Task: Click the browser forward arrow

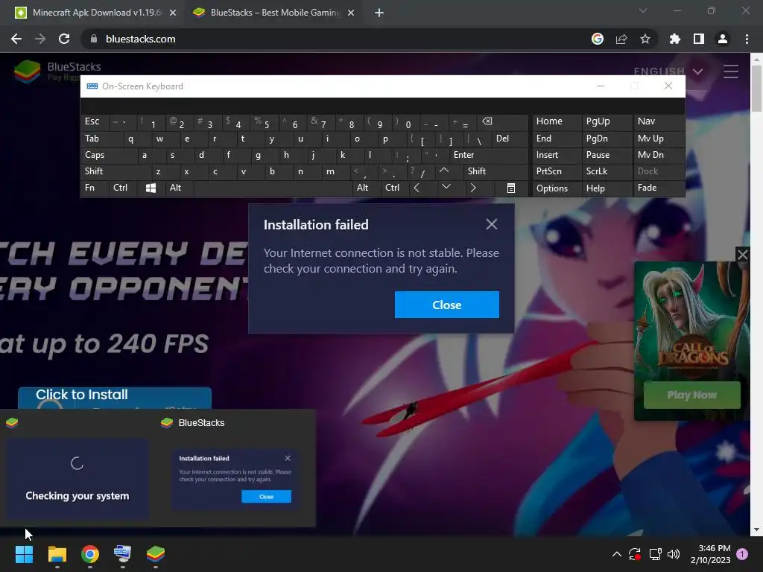Action: pyautogui.click(x=40, y=39)
